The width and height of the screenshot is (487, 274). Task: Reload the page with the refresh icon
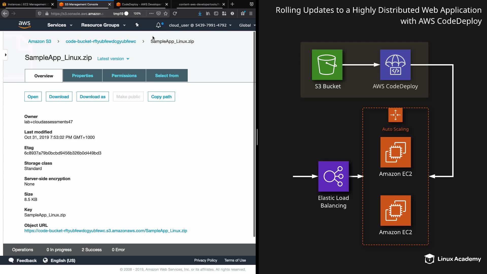point(175,13)
